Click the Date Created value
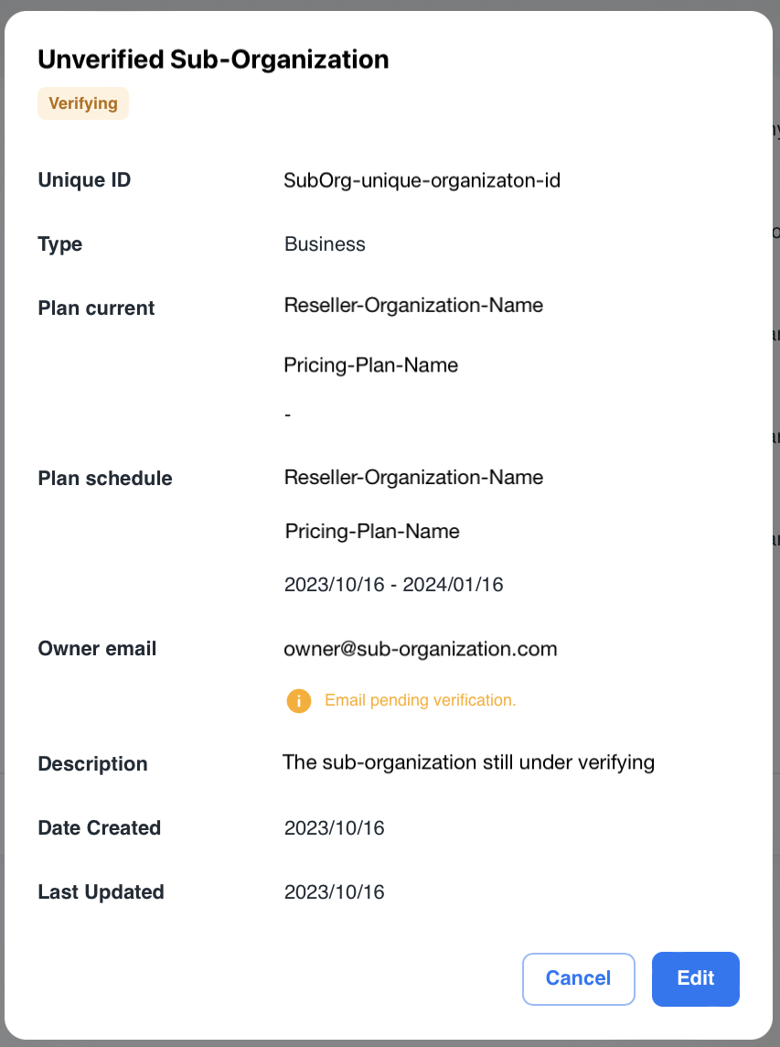 coord(334,828)
